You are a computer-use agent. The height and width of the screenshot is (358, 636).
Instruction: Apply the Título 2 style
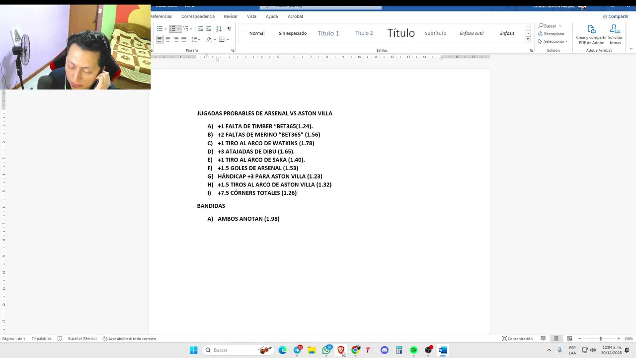coord(364,33)
